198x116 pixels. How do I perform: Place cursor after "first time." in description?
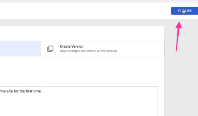[42, 91]
